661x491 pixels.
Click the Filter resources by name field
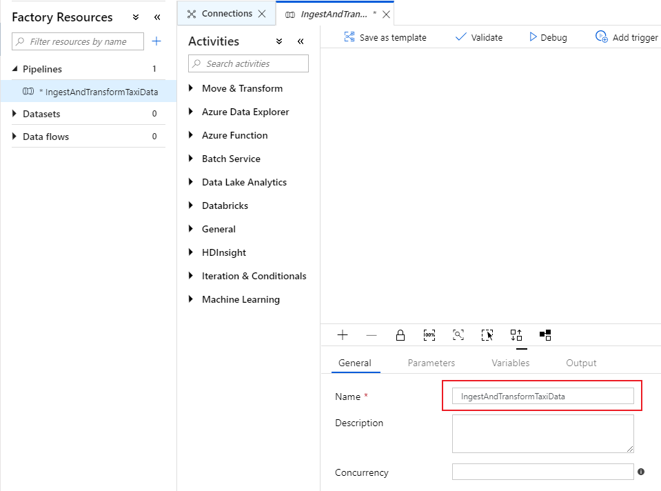click(78, 41)
